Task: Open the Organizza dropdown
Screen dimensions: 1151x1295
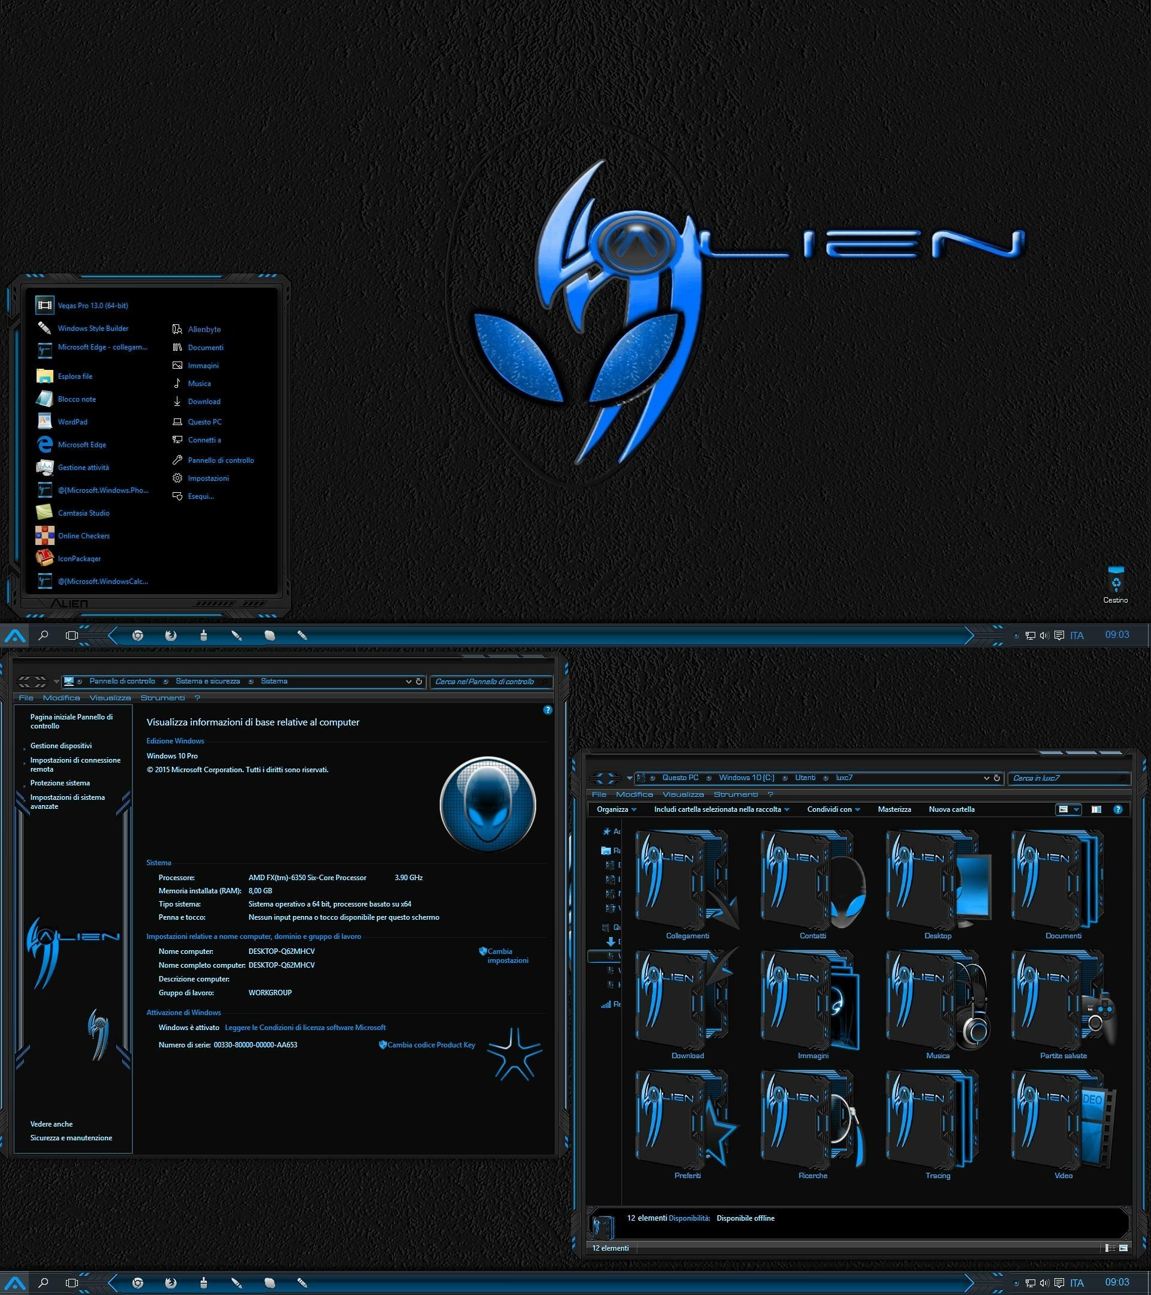Action: pos(615,809)
